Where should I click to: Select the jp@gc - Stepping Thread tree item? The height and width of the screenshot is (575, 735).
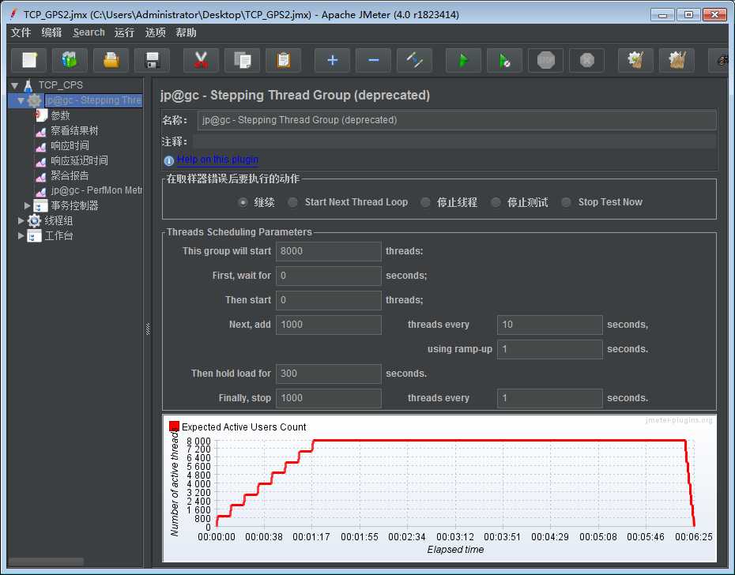[94, 100]
